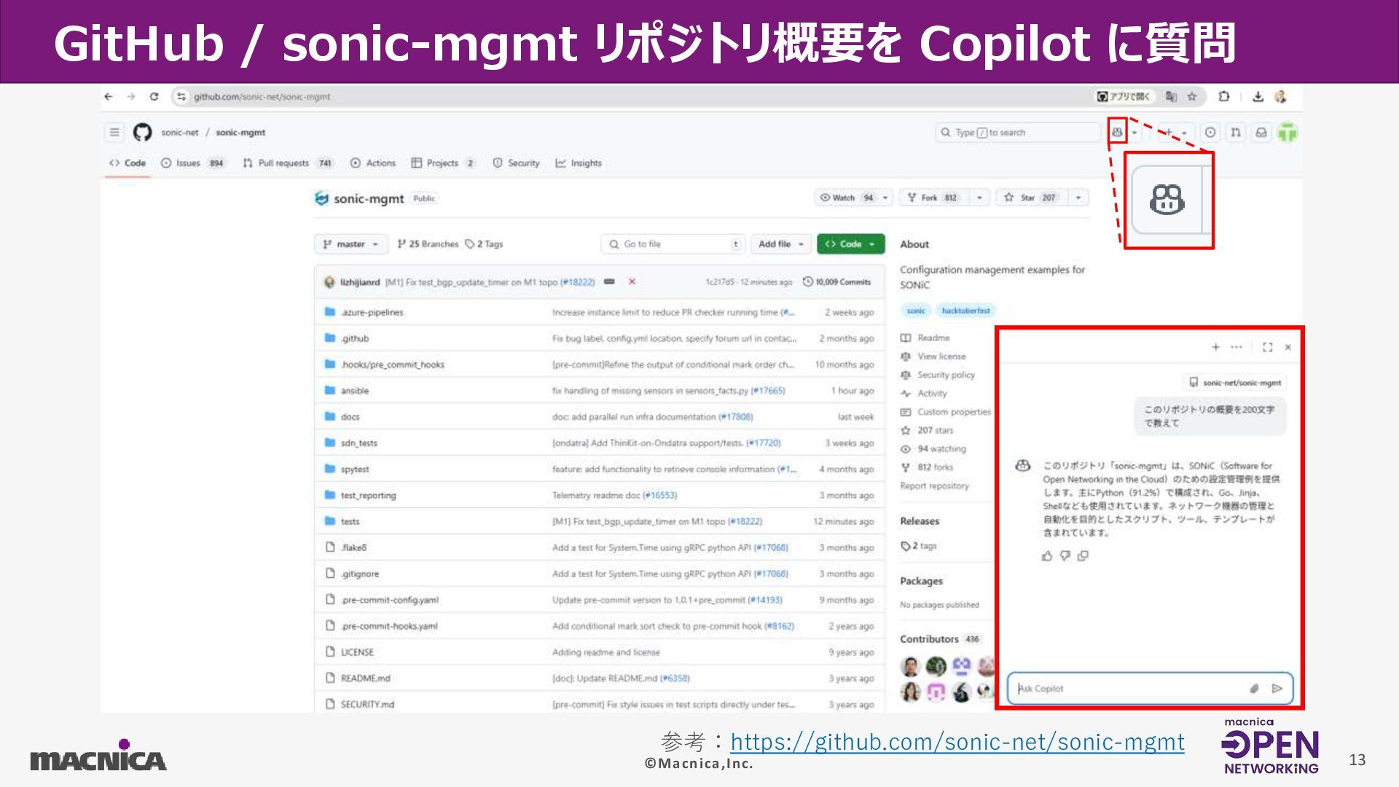Open the Copilot chat icon in header
The image size is (1399, 787).
[x=1117, y=133]
